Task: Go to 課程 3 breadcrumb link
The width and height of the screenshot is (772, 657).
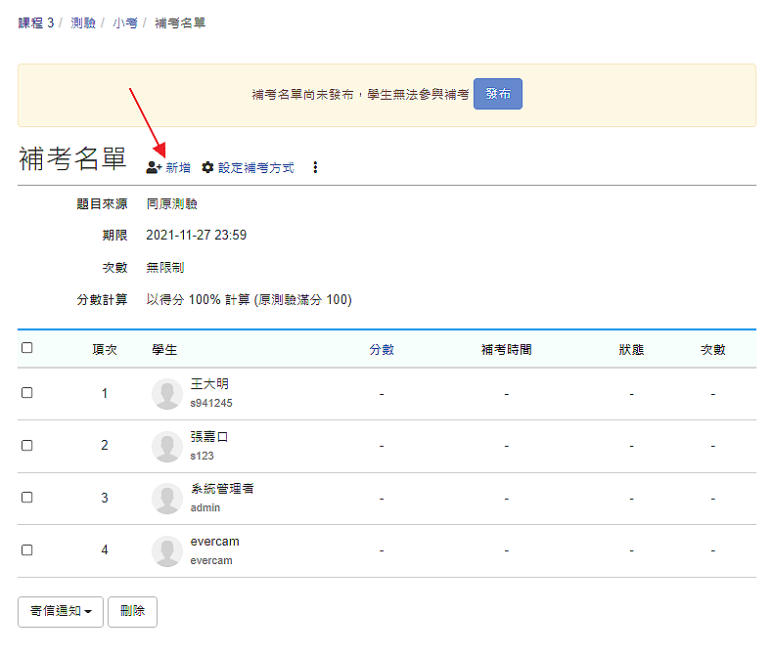Action: [36, 23]
